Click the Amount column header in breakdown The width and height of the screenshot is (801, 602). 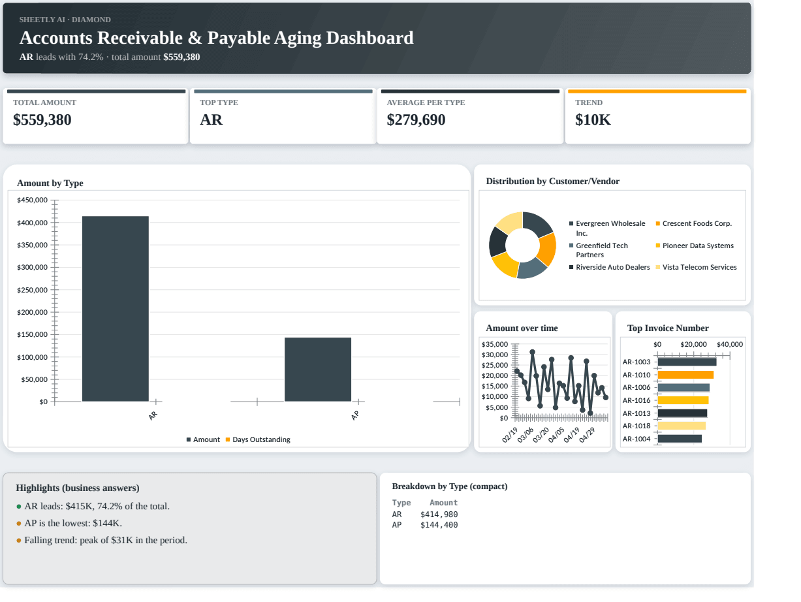click(x=444, y=503)
